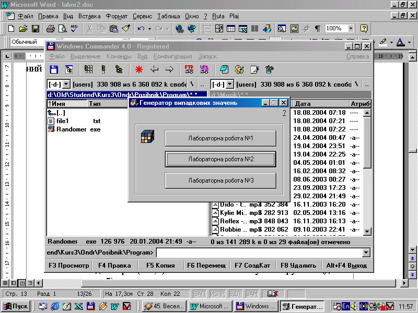The image size is (418, 313).
Task: Go forward arrow in Commander toolbar
Action: pos(169,69)
